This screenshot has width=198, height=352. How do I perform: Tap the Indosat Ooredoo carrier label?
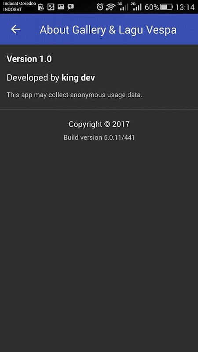[x=19, y=4]
